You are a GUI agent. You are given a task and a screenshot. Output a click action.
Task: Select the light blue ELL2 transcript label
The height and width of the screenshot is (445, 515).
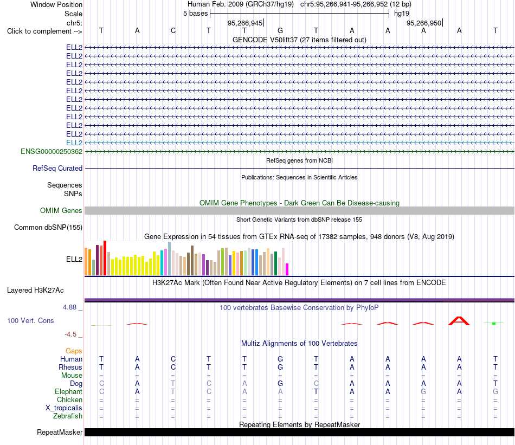74,143
